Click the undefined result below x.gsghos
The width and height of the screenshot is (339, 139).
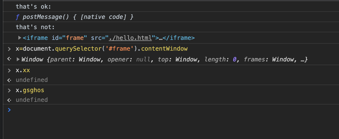(32, 100)
